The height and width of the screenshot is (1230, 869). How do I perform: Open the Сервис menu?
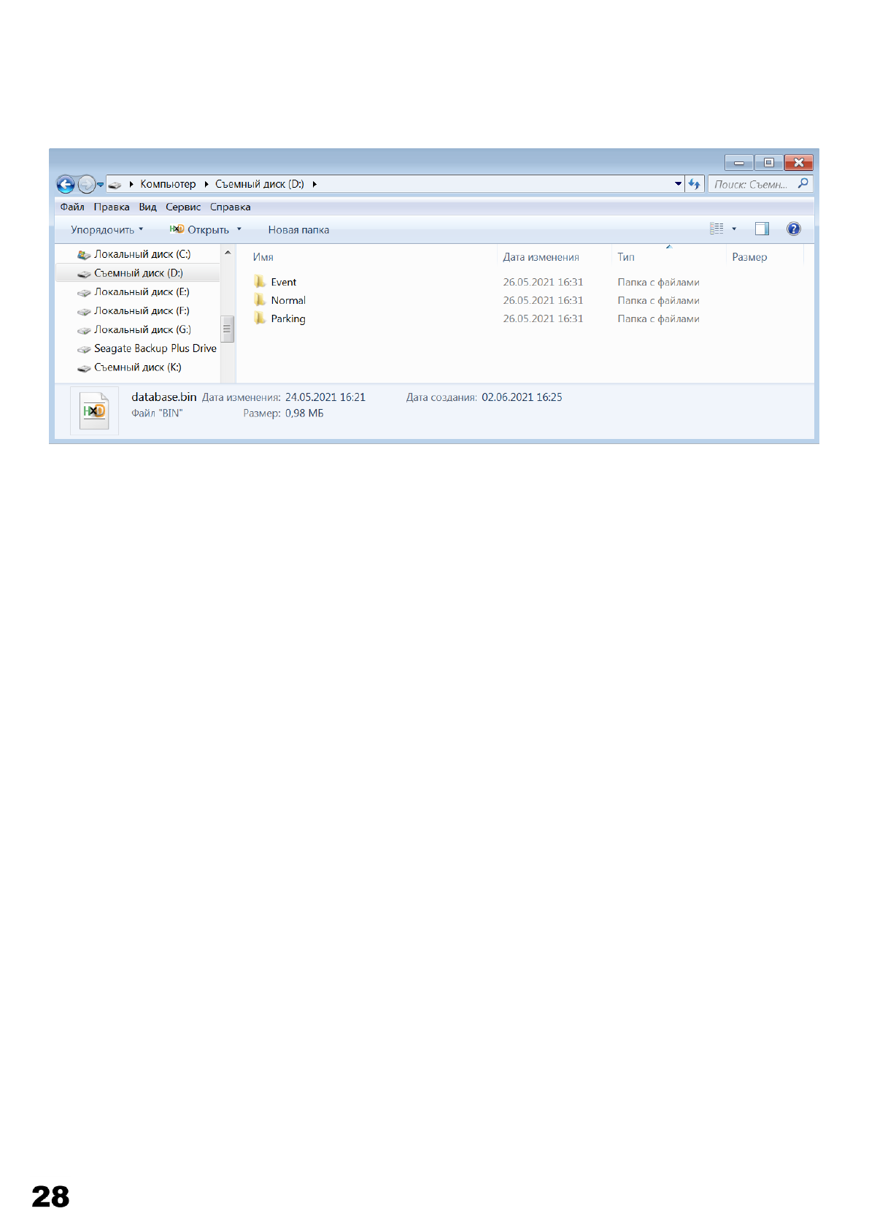183,207
